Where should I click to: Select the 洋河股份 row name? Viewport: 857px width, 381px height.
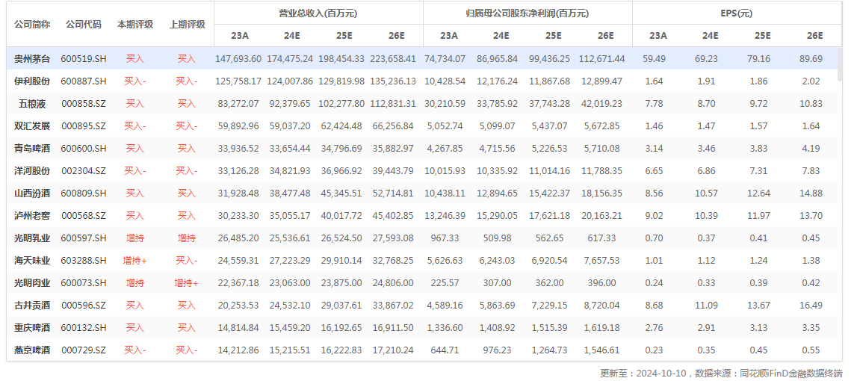[31, 170]
